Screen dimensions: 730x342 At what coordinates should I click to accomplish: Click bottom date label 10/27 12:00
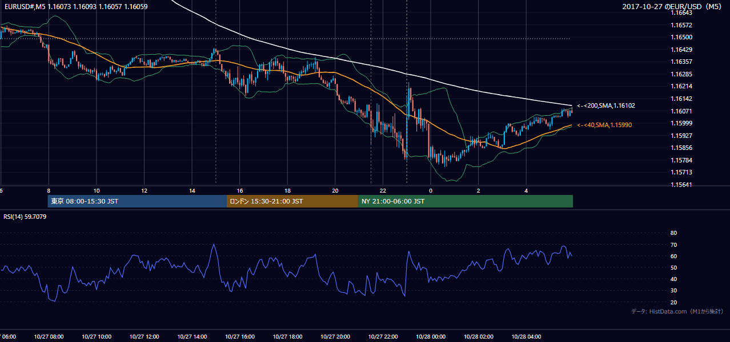(x=144, y=337)
